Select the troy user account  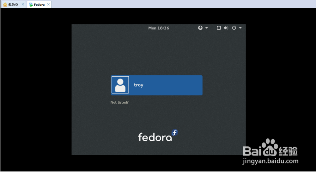tap(157, 85)
